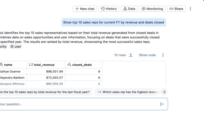Viewport: 204px width, 114px height.
Task: Click the user prompt message bubble
Action: 113,22
